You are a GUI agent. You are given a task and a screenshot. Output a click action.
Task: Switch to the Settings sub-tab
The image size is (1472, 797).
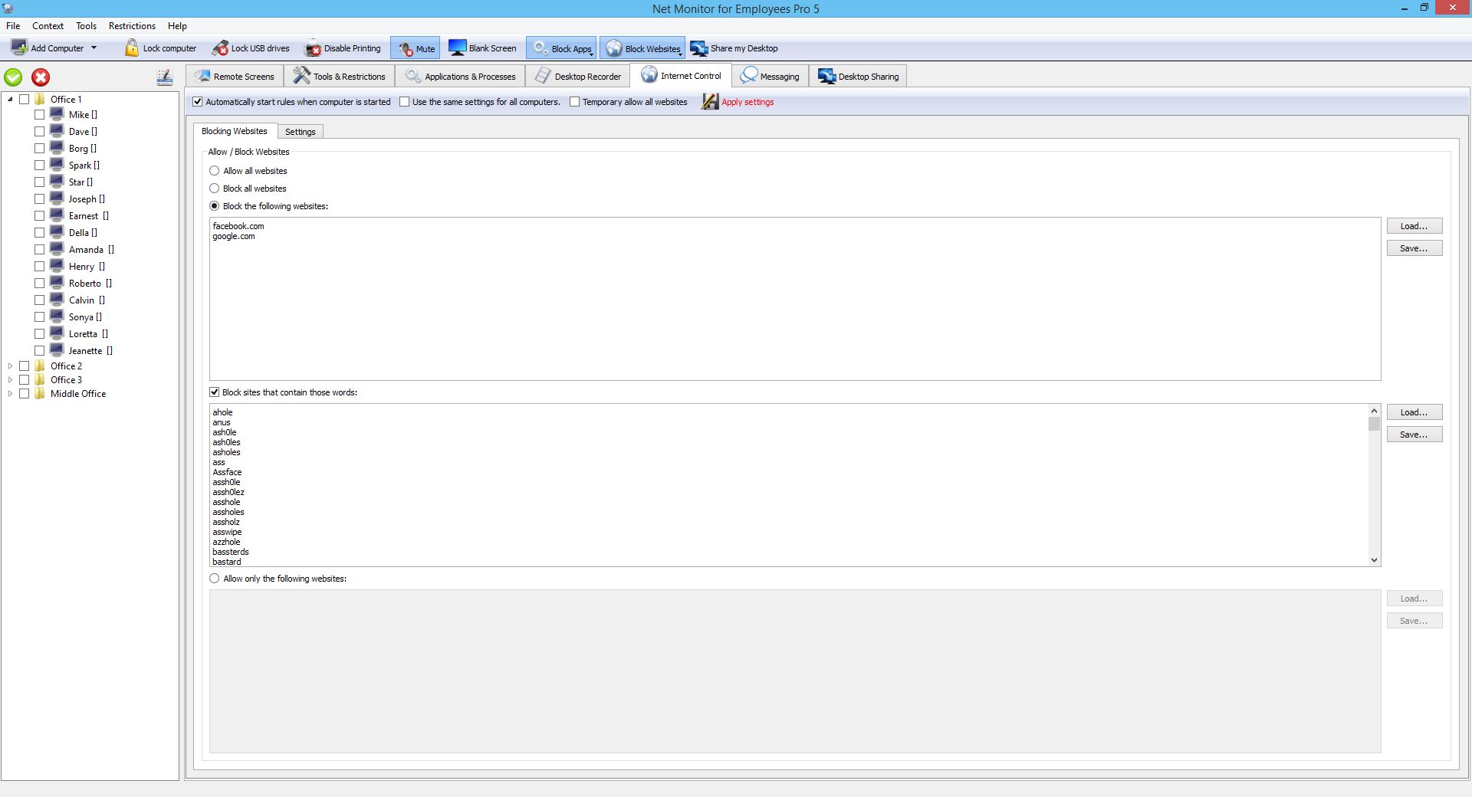coord(301,132)
